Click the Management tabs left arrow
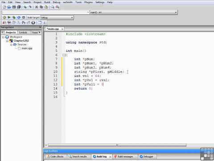Screen dimensions: 214x161 point(2,32)
